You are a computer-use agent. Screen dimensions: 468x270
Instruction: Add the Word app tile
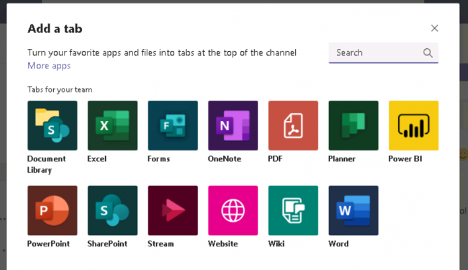coord(354,210)
